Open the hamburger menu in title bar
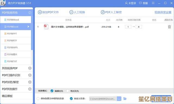The height and width of the screenshot is (104, 174). 153,3
